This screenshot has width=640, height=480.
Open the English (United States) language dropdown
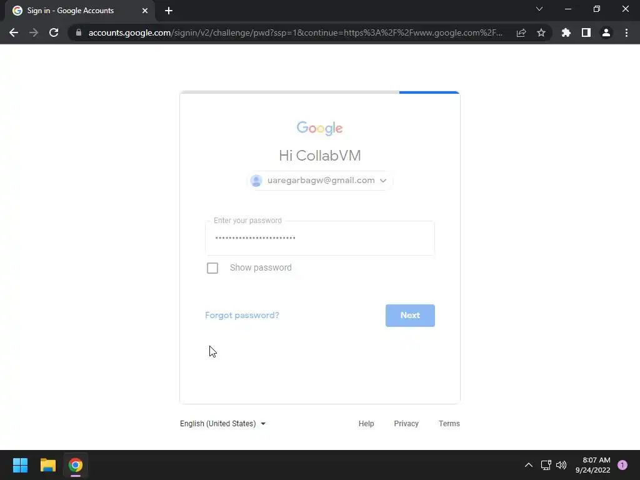click(223, 424)
